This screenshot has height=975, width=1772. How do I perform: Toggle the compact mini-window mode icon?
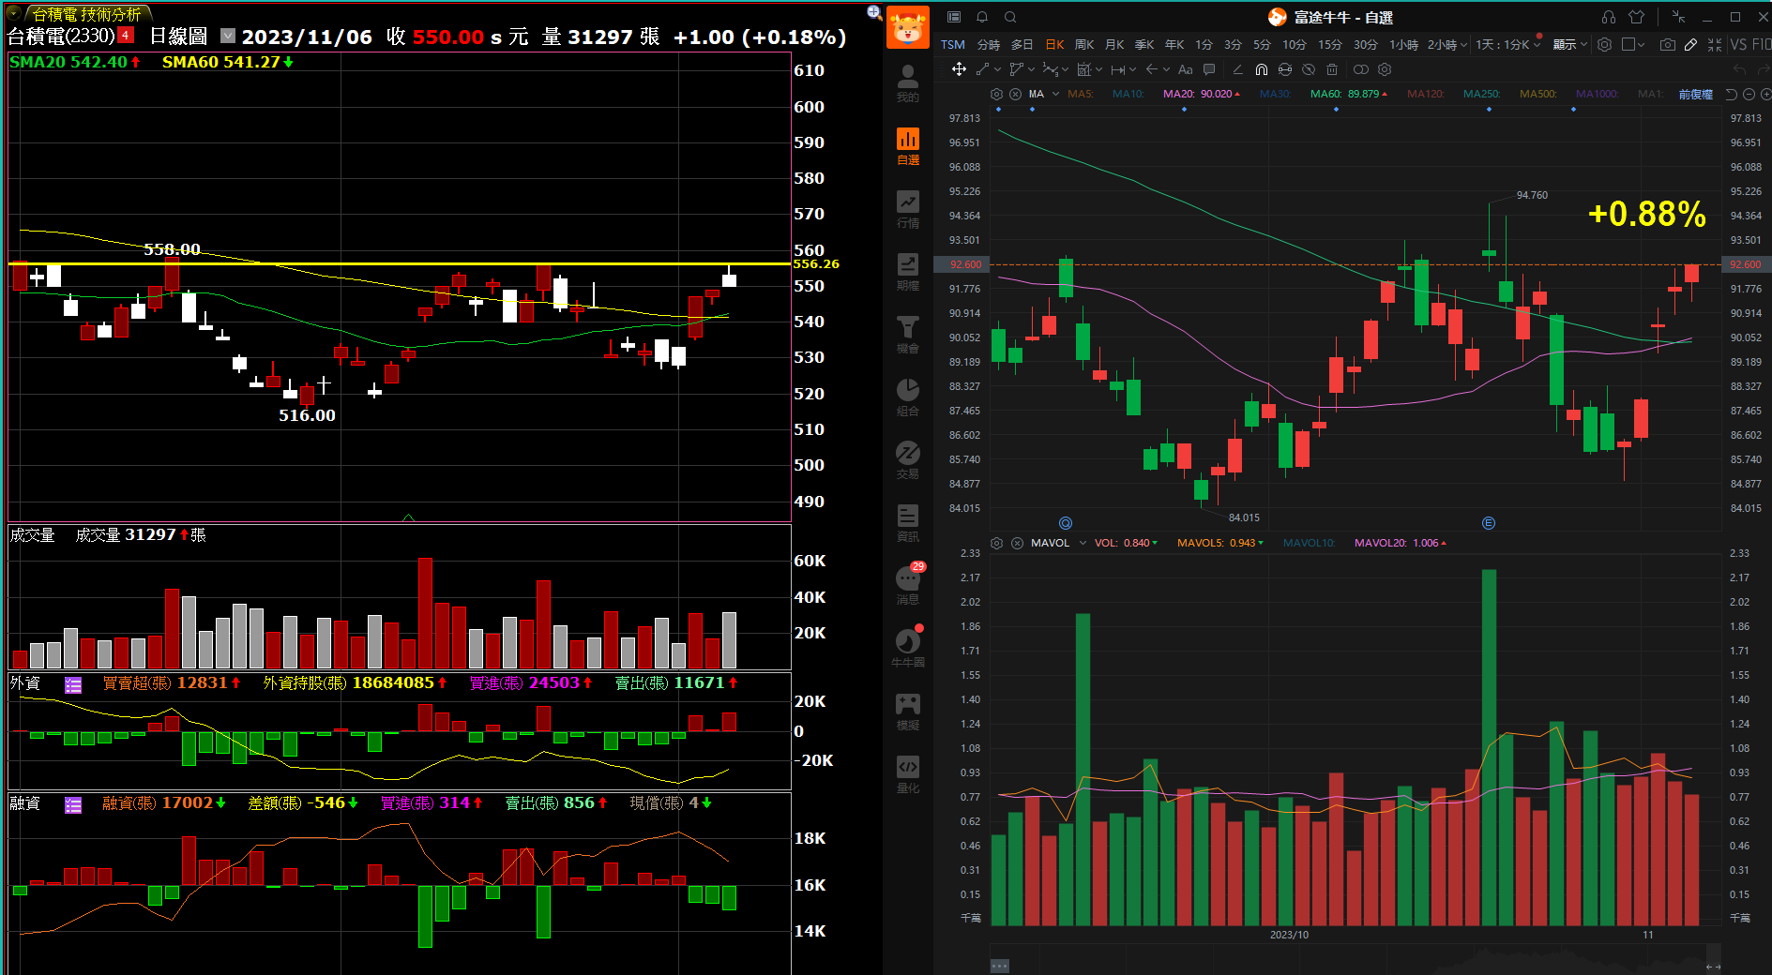(1678, 17)
